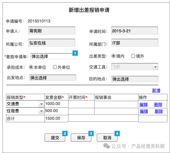Viewport: 170px width, 153px height.
Task: Select the 境外 trip type radio button
Action: point(133,56)
